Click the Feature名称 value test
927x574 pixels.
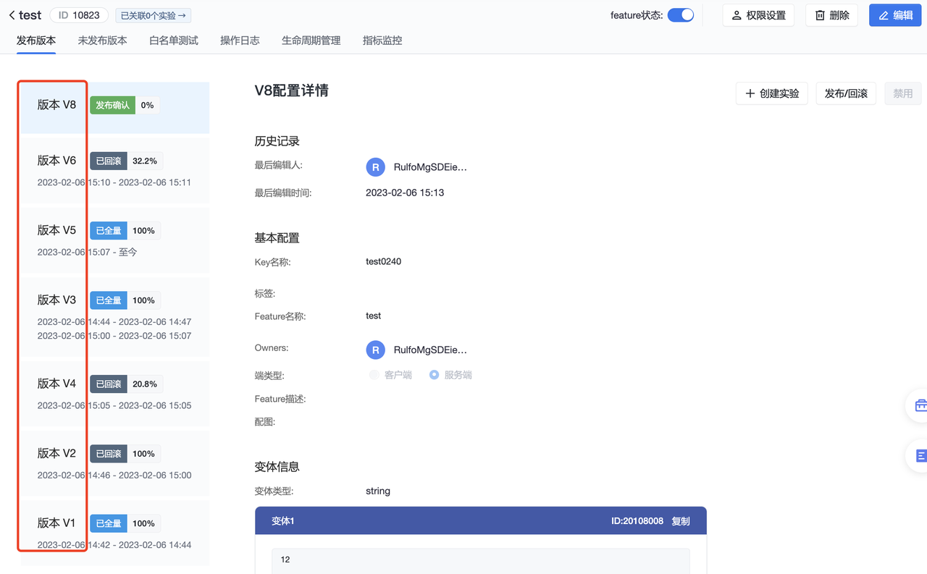point(374,316)
